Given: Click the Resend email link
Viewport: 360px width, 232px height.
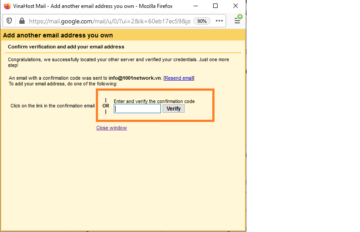Looking at the screenshot, I should click(179, 78).
